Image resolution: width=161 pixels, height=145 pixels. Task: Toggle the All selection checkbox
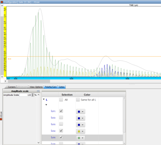tap(61, 100)
